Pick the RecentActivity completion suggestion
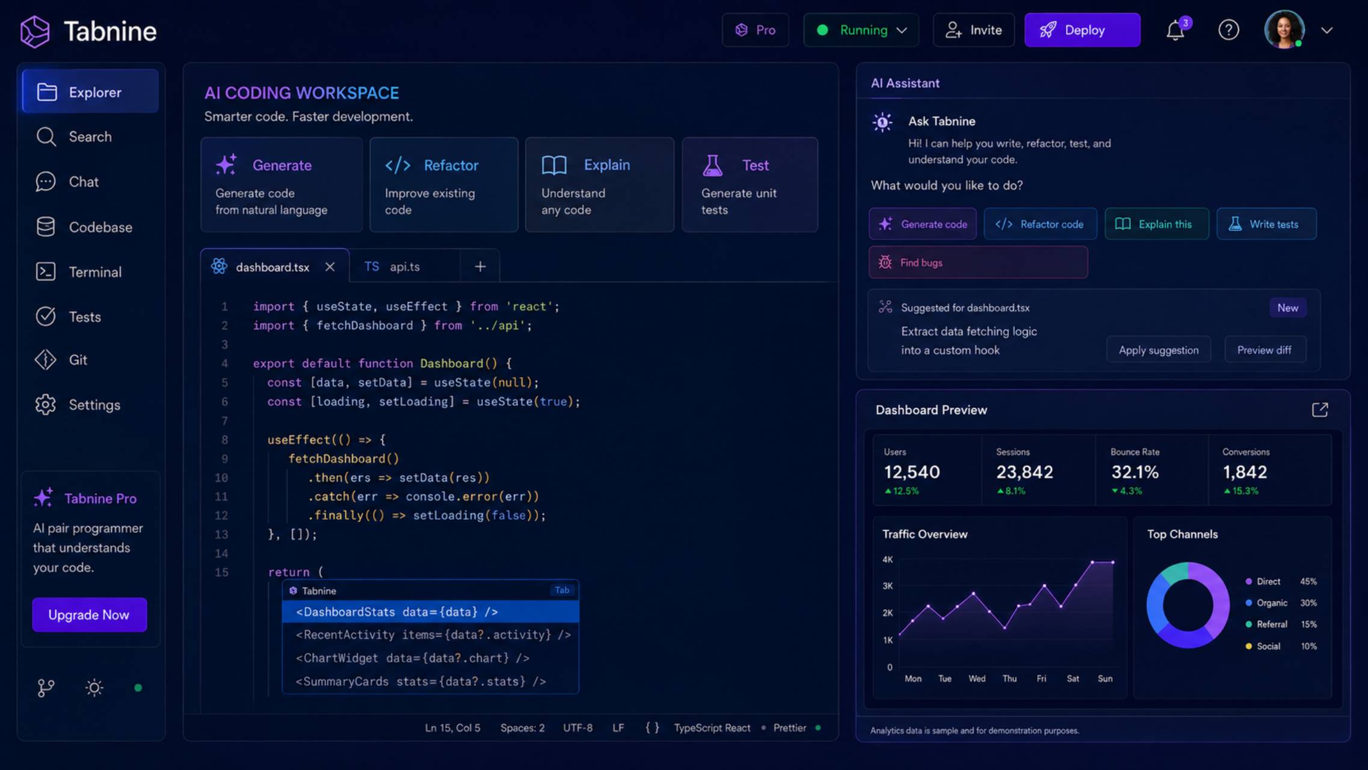Viewport: 1368px width, 770px height. point(431,635)
